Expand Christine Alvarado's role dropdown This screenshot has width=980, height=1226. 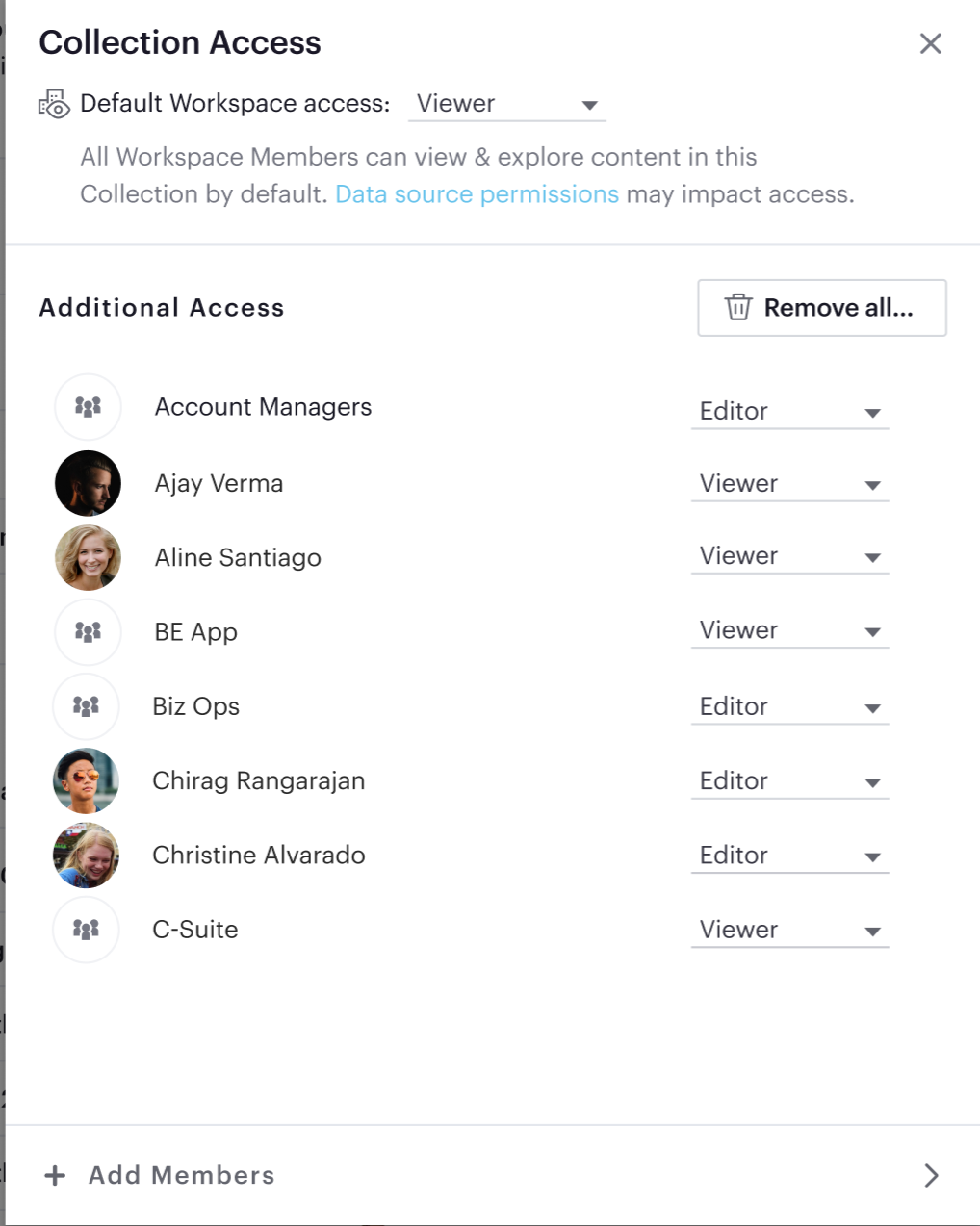[x=789, y=856]
